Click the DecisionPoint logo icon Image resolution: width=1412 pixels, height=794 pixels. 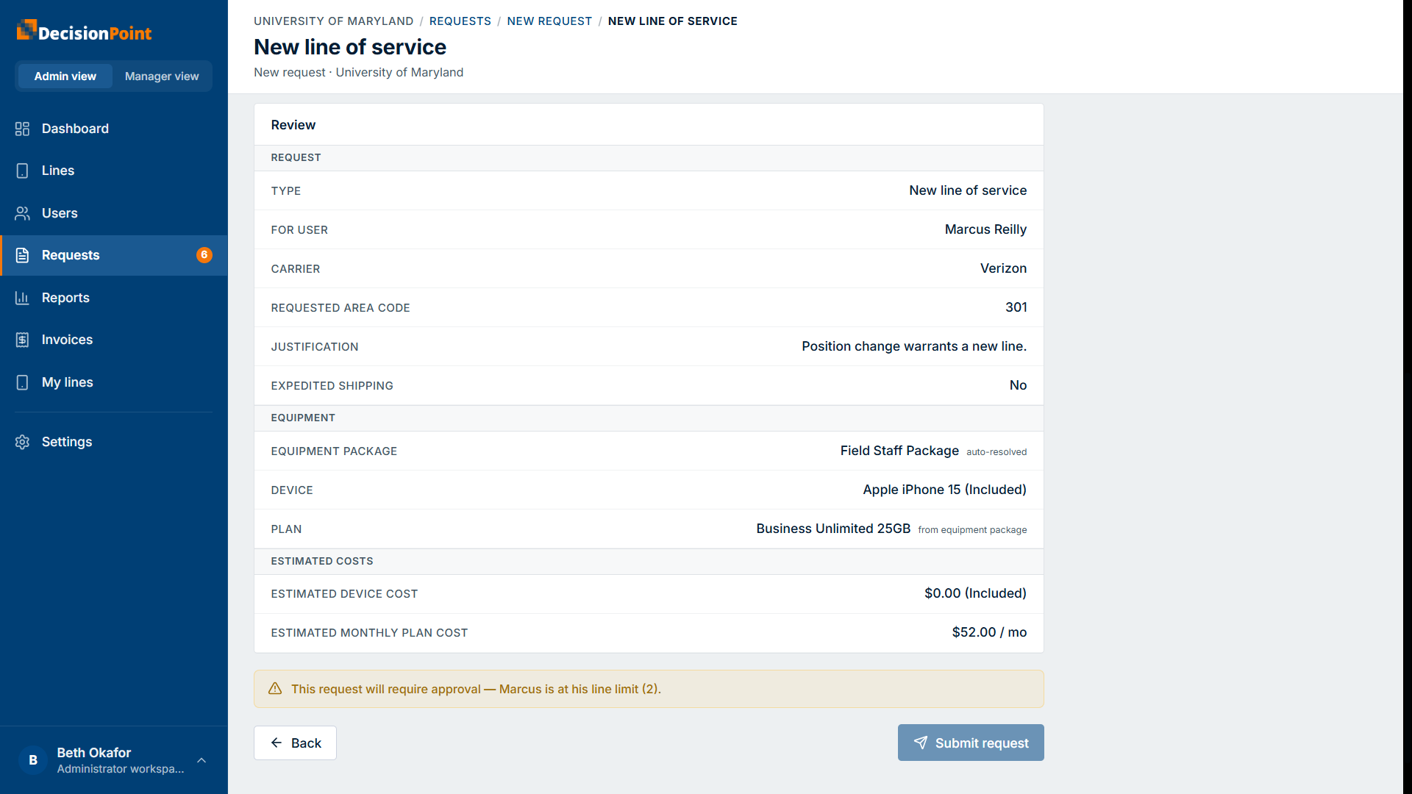[x=26, y=30]
